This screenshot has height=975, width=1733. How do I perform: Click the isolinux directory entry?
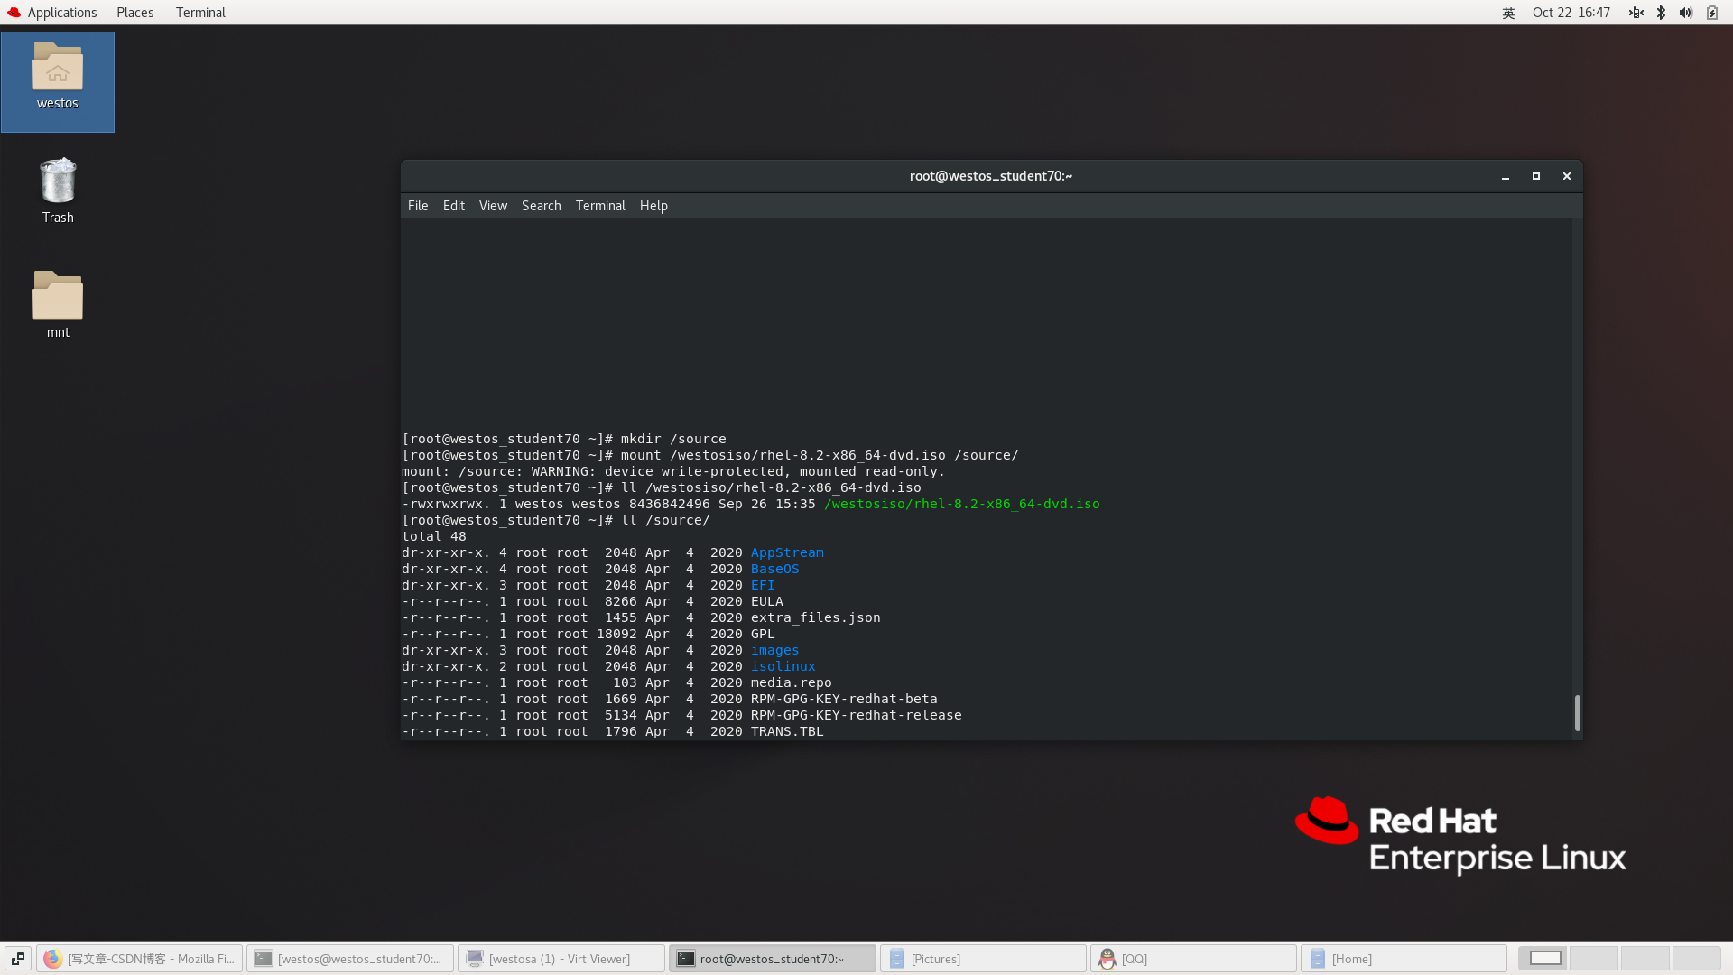pyautogui.click(x=783, y=667)
